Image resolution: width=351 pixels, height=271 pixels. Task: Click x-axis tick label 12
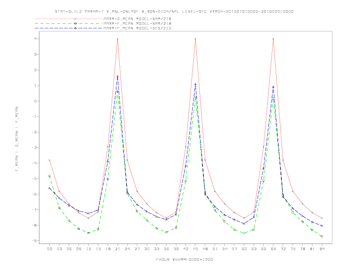pos(89,249)
